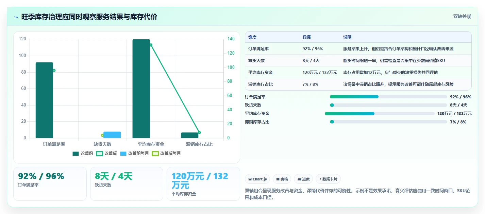The height and width of the screenshot is (214, 485).
Task: Select the 表格 chip
Action: point(282,179)
